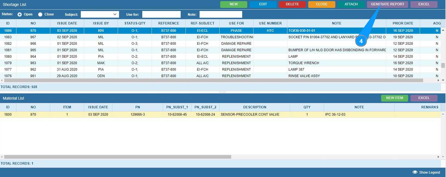446x177 pixels.
Task: Click the Show Legend eye icon
Action: (x=415, y=172)
